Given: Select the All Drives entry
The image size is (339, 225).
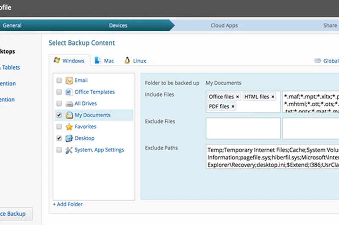Looking at the screenshot, I should [86, 103].
